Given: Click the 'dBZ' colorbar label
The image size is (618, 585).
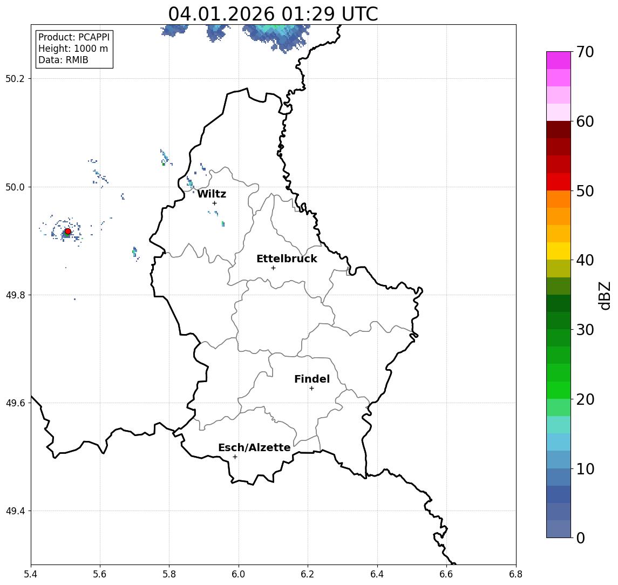Looking at the screenshot, I should coord(604,296).
